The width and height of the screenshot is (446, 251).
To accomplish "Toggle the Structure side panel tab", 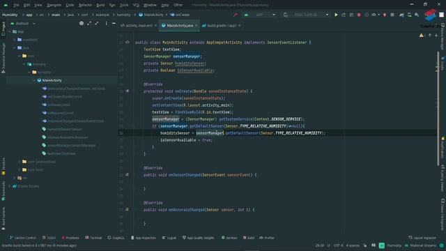I will pyautogui.click(x=3, y=166).
